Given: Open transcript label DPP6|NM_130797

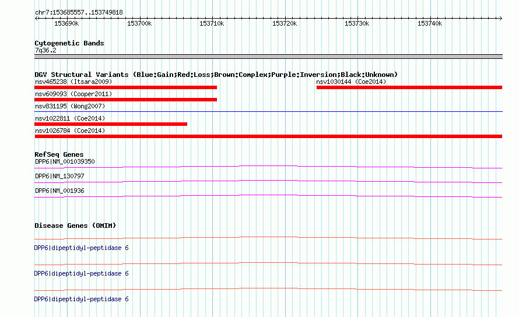Looking at the screenshot, I should (x=59, y=176).
